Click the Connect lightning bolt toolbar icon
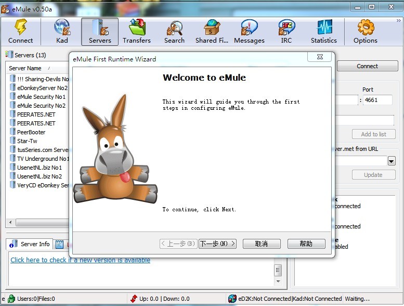The width and height of the screenshot is (404, 306). point(21,27)
